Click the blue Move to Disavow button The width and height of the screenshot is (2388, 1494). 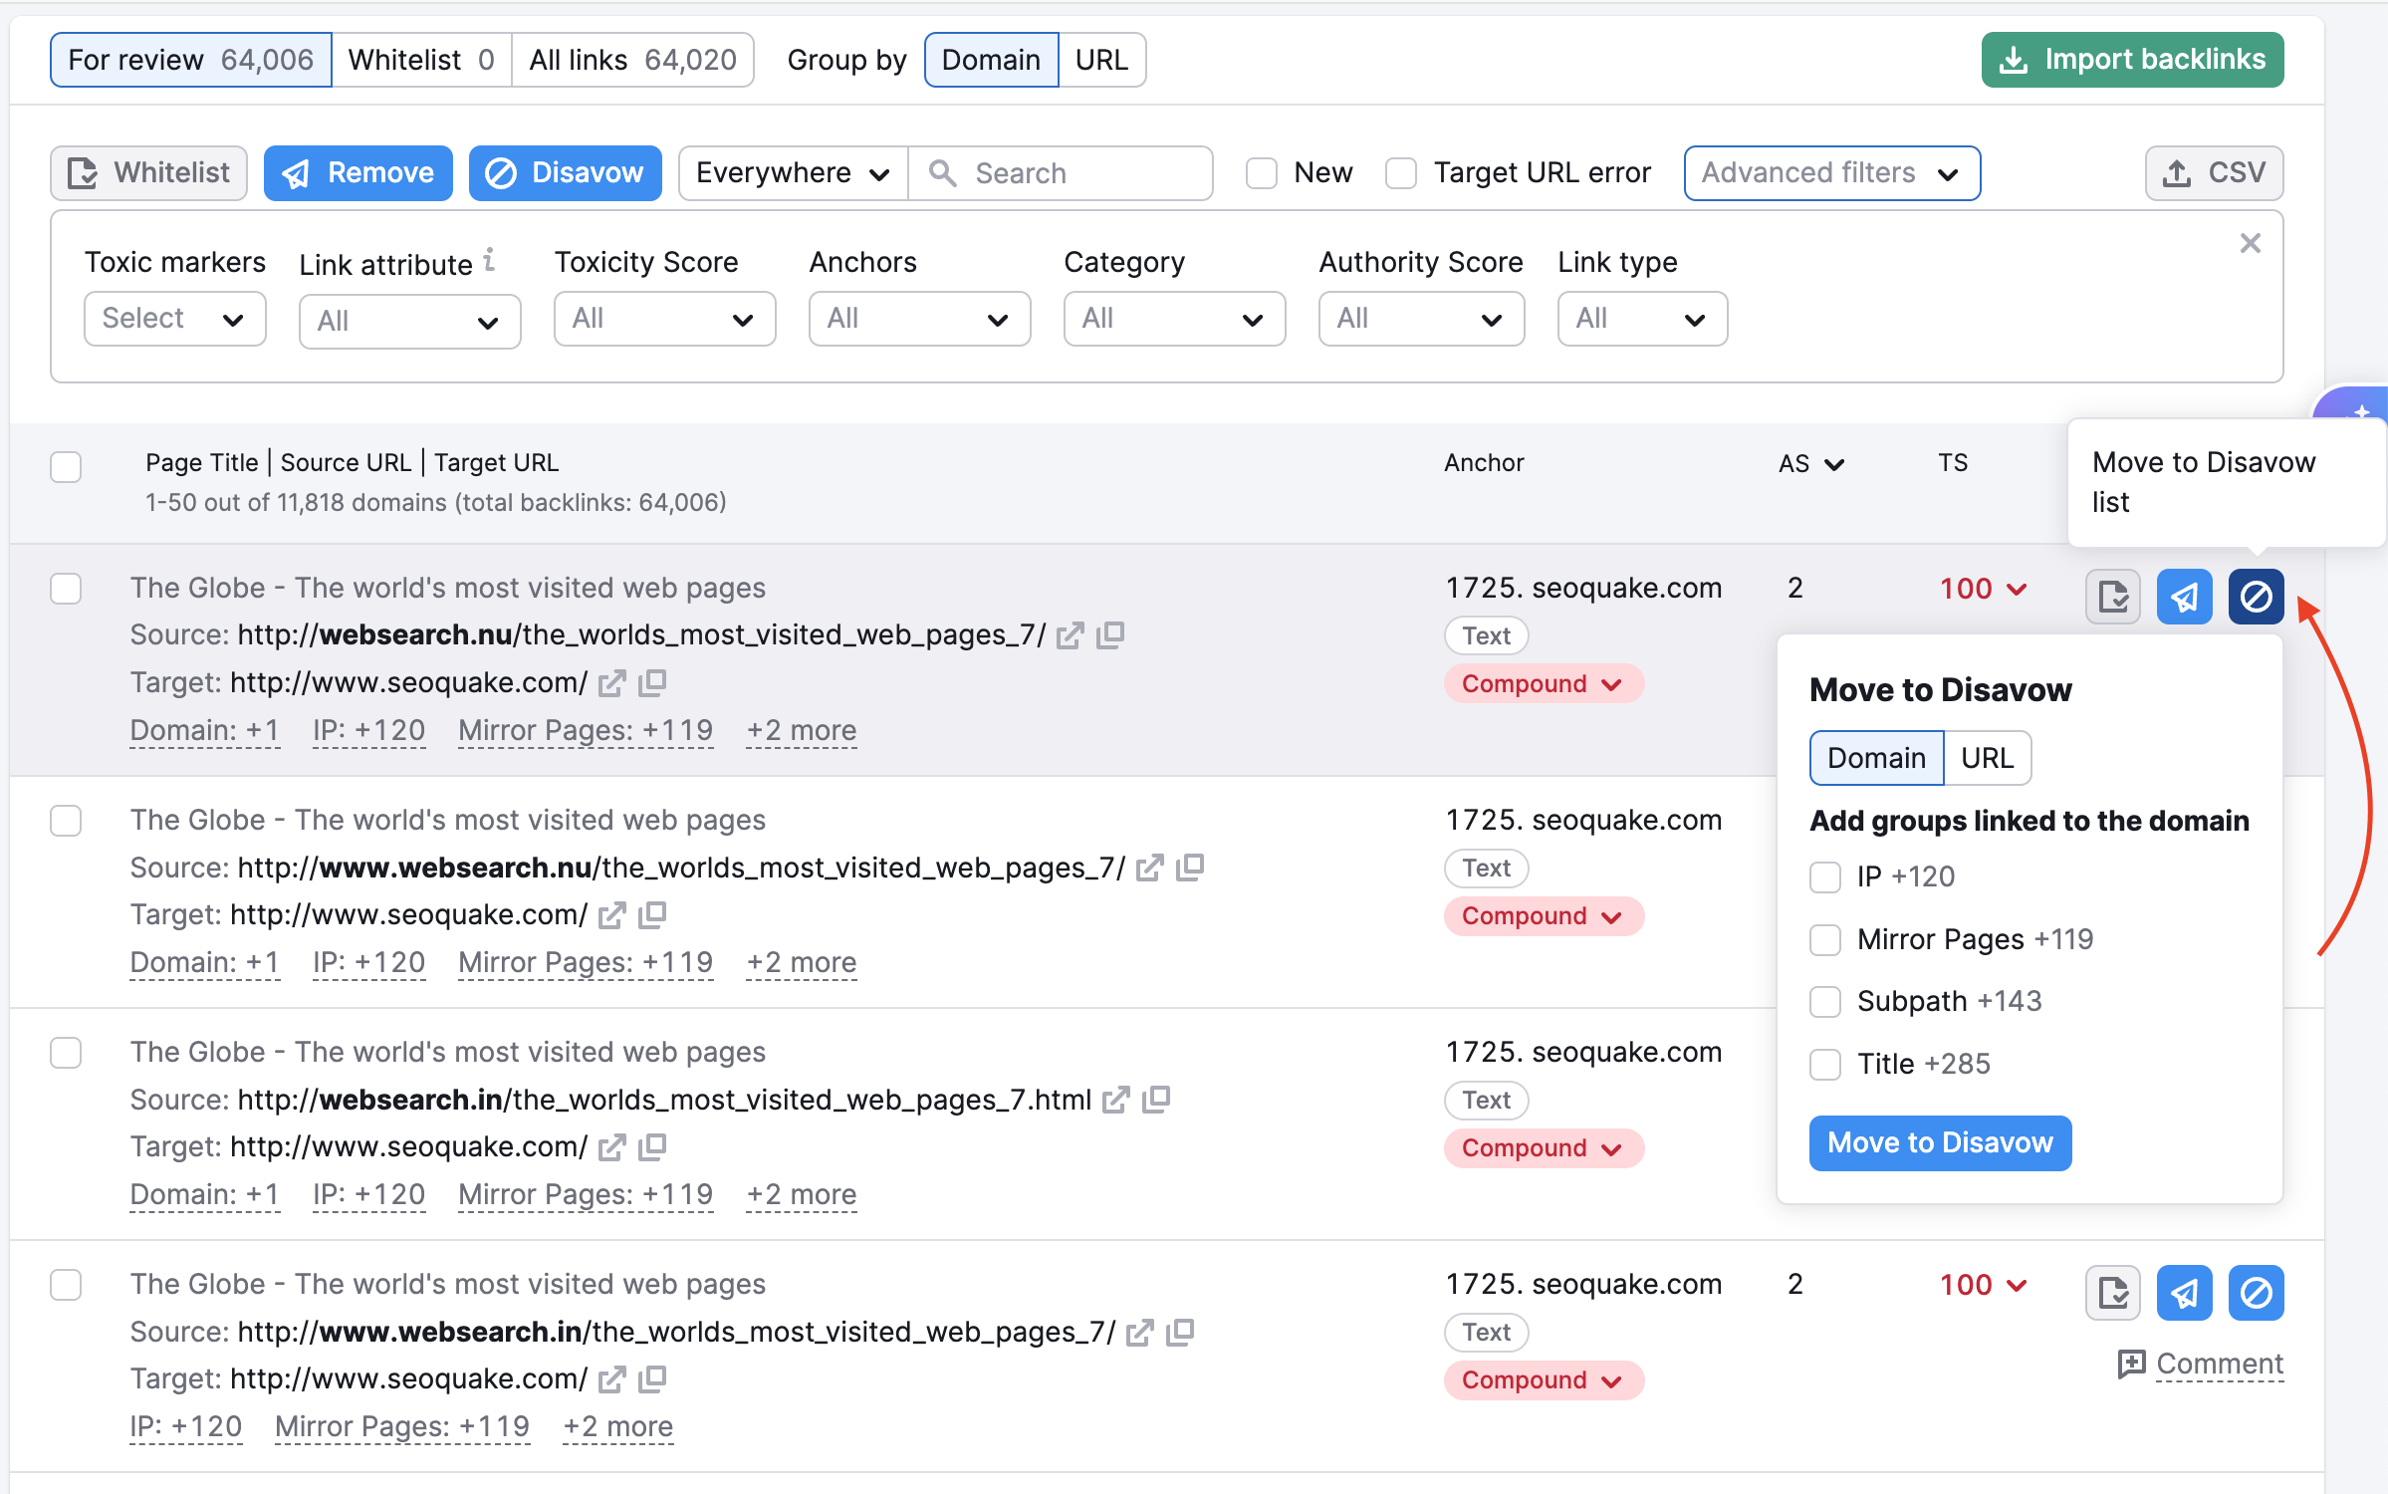click(x=1940, y=1142)
